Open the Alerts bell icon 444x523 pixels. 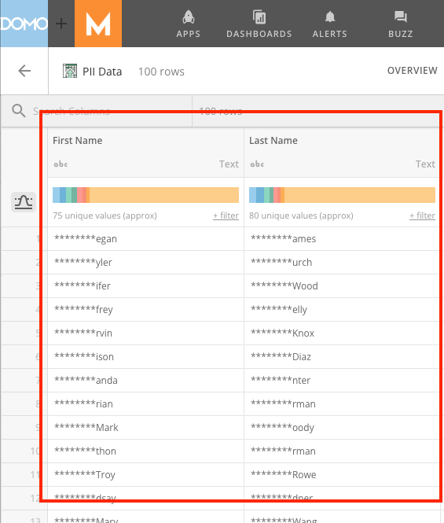click(330, 17)
